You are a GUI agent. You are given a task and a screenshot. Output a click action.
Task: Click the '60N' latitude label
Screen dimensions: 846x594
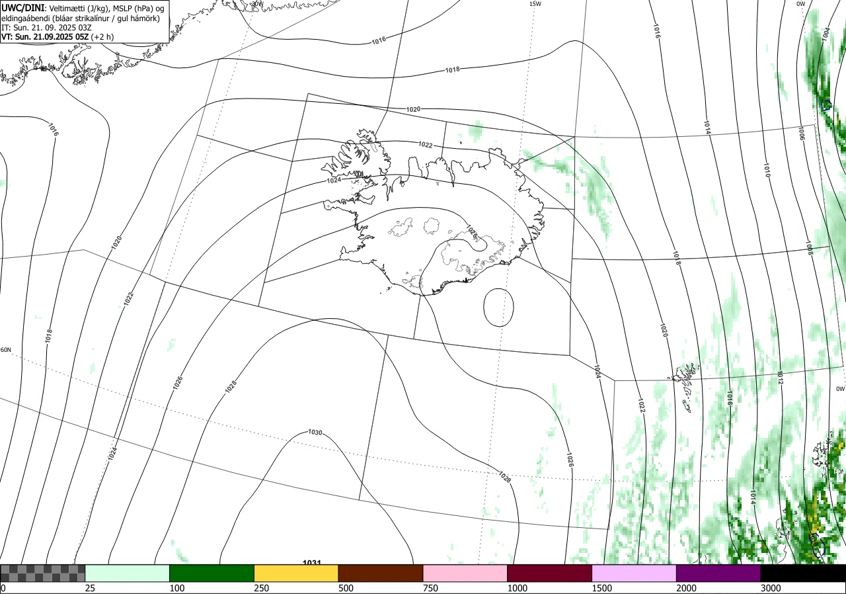coord(6,350)
